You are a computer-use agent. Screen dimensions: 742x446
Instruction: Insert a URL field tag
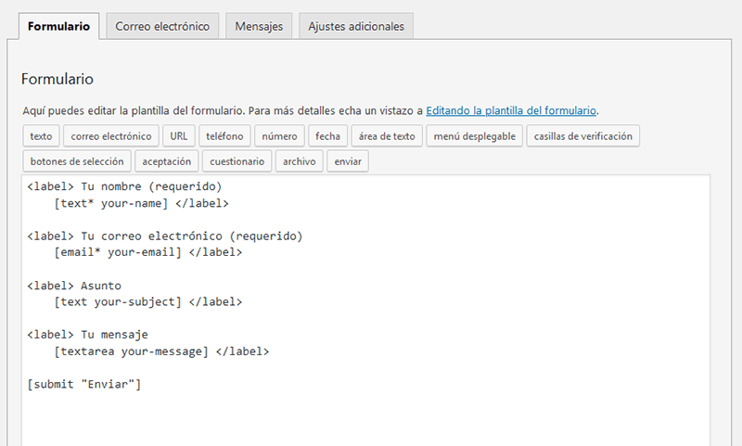click(179, 136)
